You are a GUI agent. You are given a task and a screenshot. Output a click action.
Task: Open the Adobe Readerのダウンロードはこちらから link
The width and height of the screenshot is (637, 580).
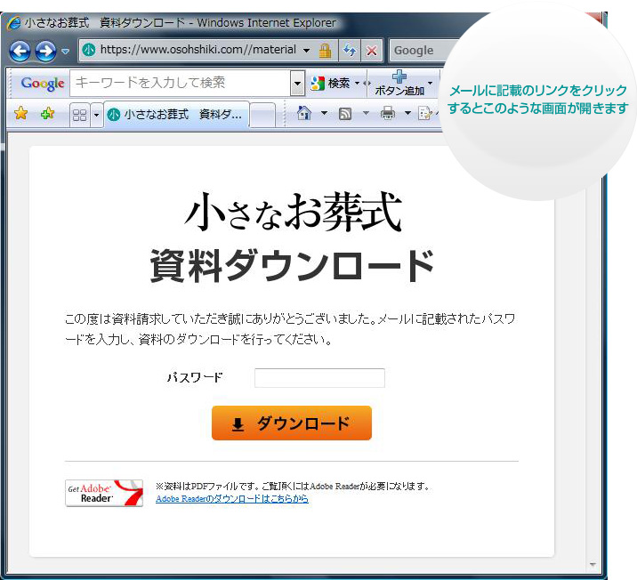tap(232, 499)
